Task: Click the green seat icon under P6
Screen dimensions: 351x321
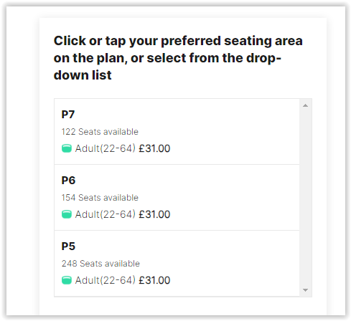Action: coord(67,214)
